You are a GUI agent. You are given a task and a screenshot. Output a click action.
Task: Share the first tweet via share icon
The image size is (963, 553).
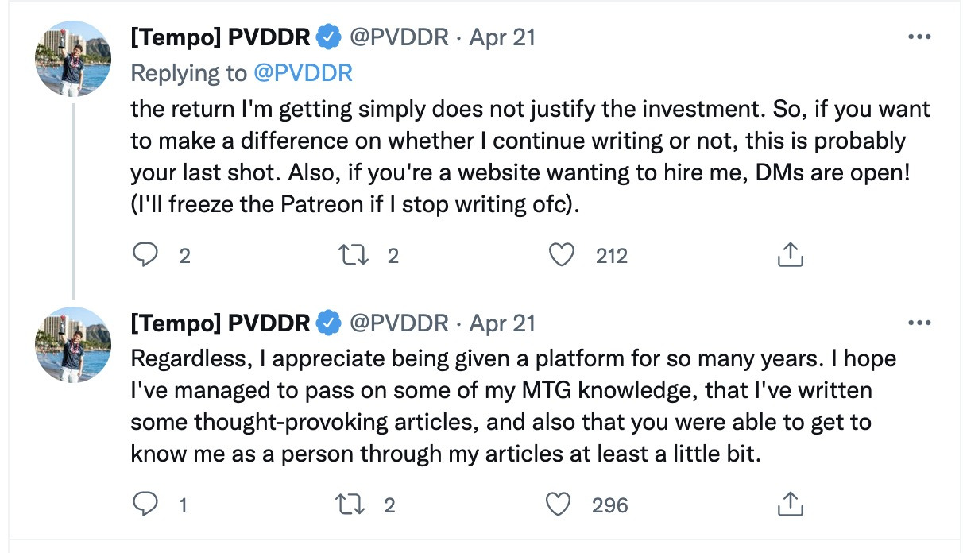[789, 255]
